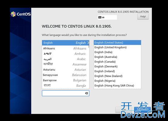Clear the language search field with backspace icon
Image resolution: width=168 pixels, height=121 pixels.
click(86, 93)
